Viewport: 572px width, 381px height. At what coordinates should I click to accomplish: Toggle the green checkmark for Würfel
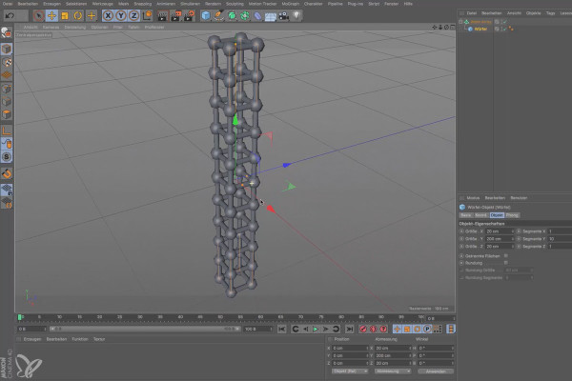505,29
